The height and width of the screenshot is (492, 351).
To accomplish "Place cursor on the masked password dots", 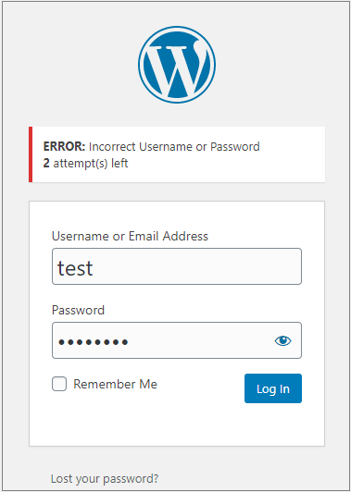I will point(94,342).
